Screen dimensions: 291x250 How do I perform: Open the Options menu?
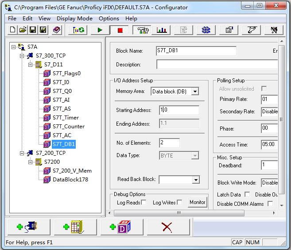[109, 19]
